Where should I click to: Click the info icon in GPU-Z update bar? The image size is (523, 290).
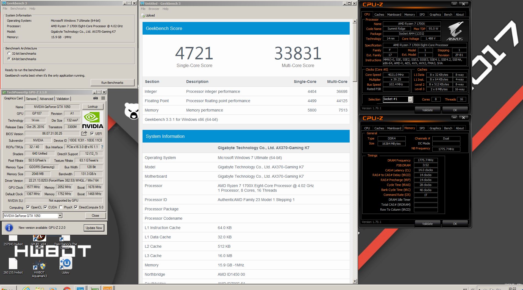(x=9, y=228)
